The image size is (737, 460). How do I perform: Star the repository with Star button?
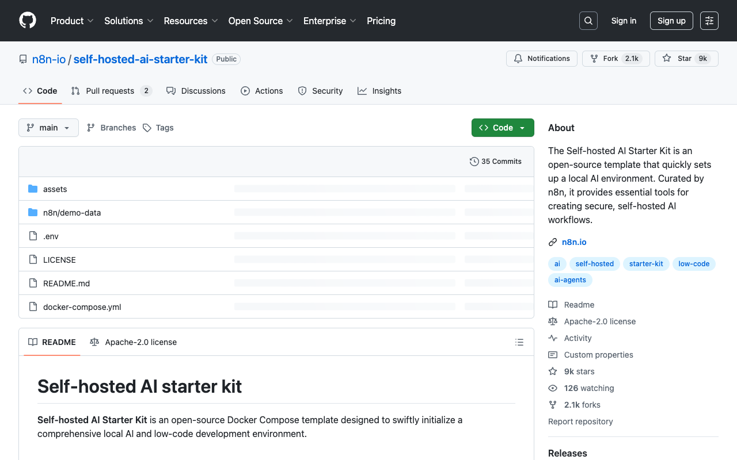click(x=686, y=59)
